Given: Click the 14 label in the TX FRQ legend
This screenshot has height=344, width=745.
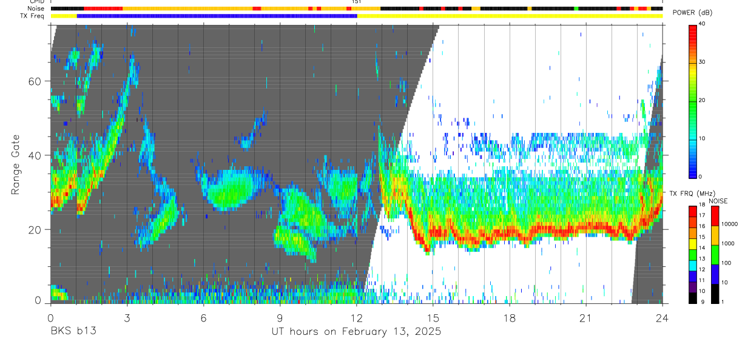Looking at the screenshot, I should (702, 248).
